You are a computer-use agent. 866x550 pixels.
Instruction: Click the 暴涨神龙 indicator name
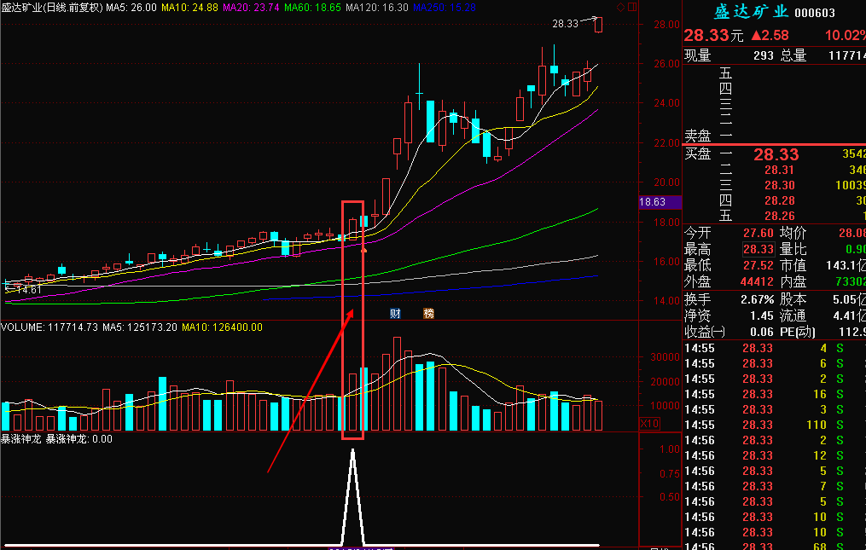pos(21,439)
